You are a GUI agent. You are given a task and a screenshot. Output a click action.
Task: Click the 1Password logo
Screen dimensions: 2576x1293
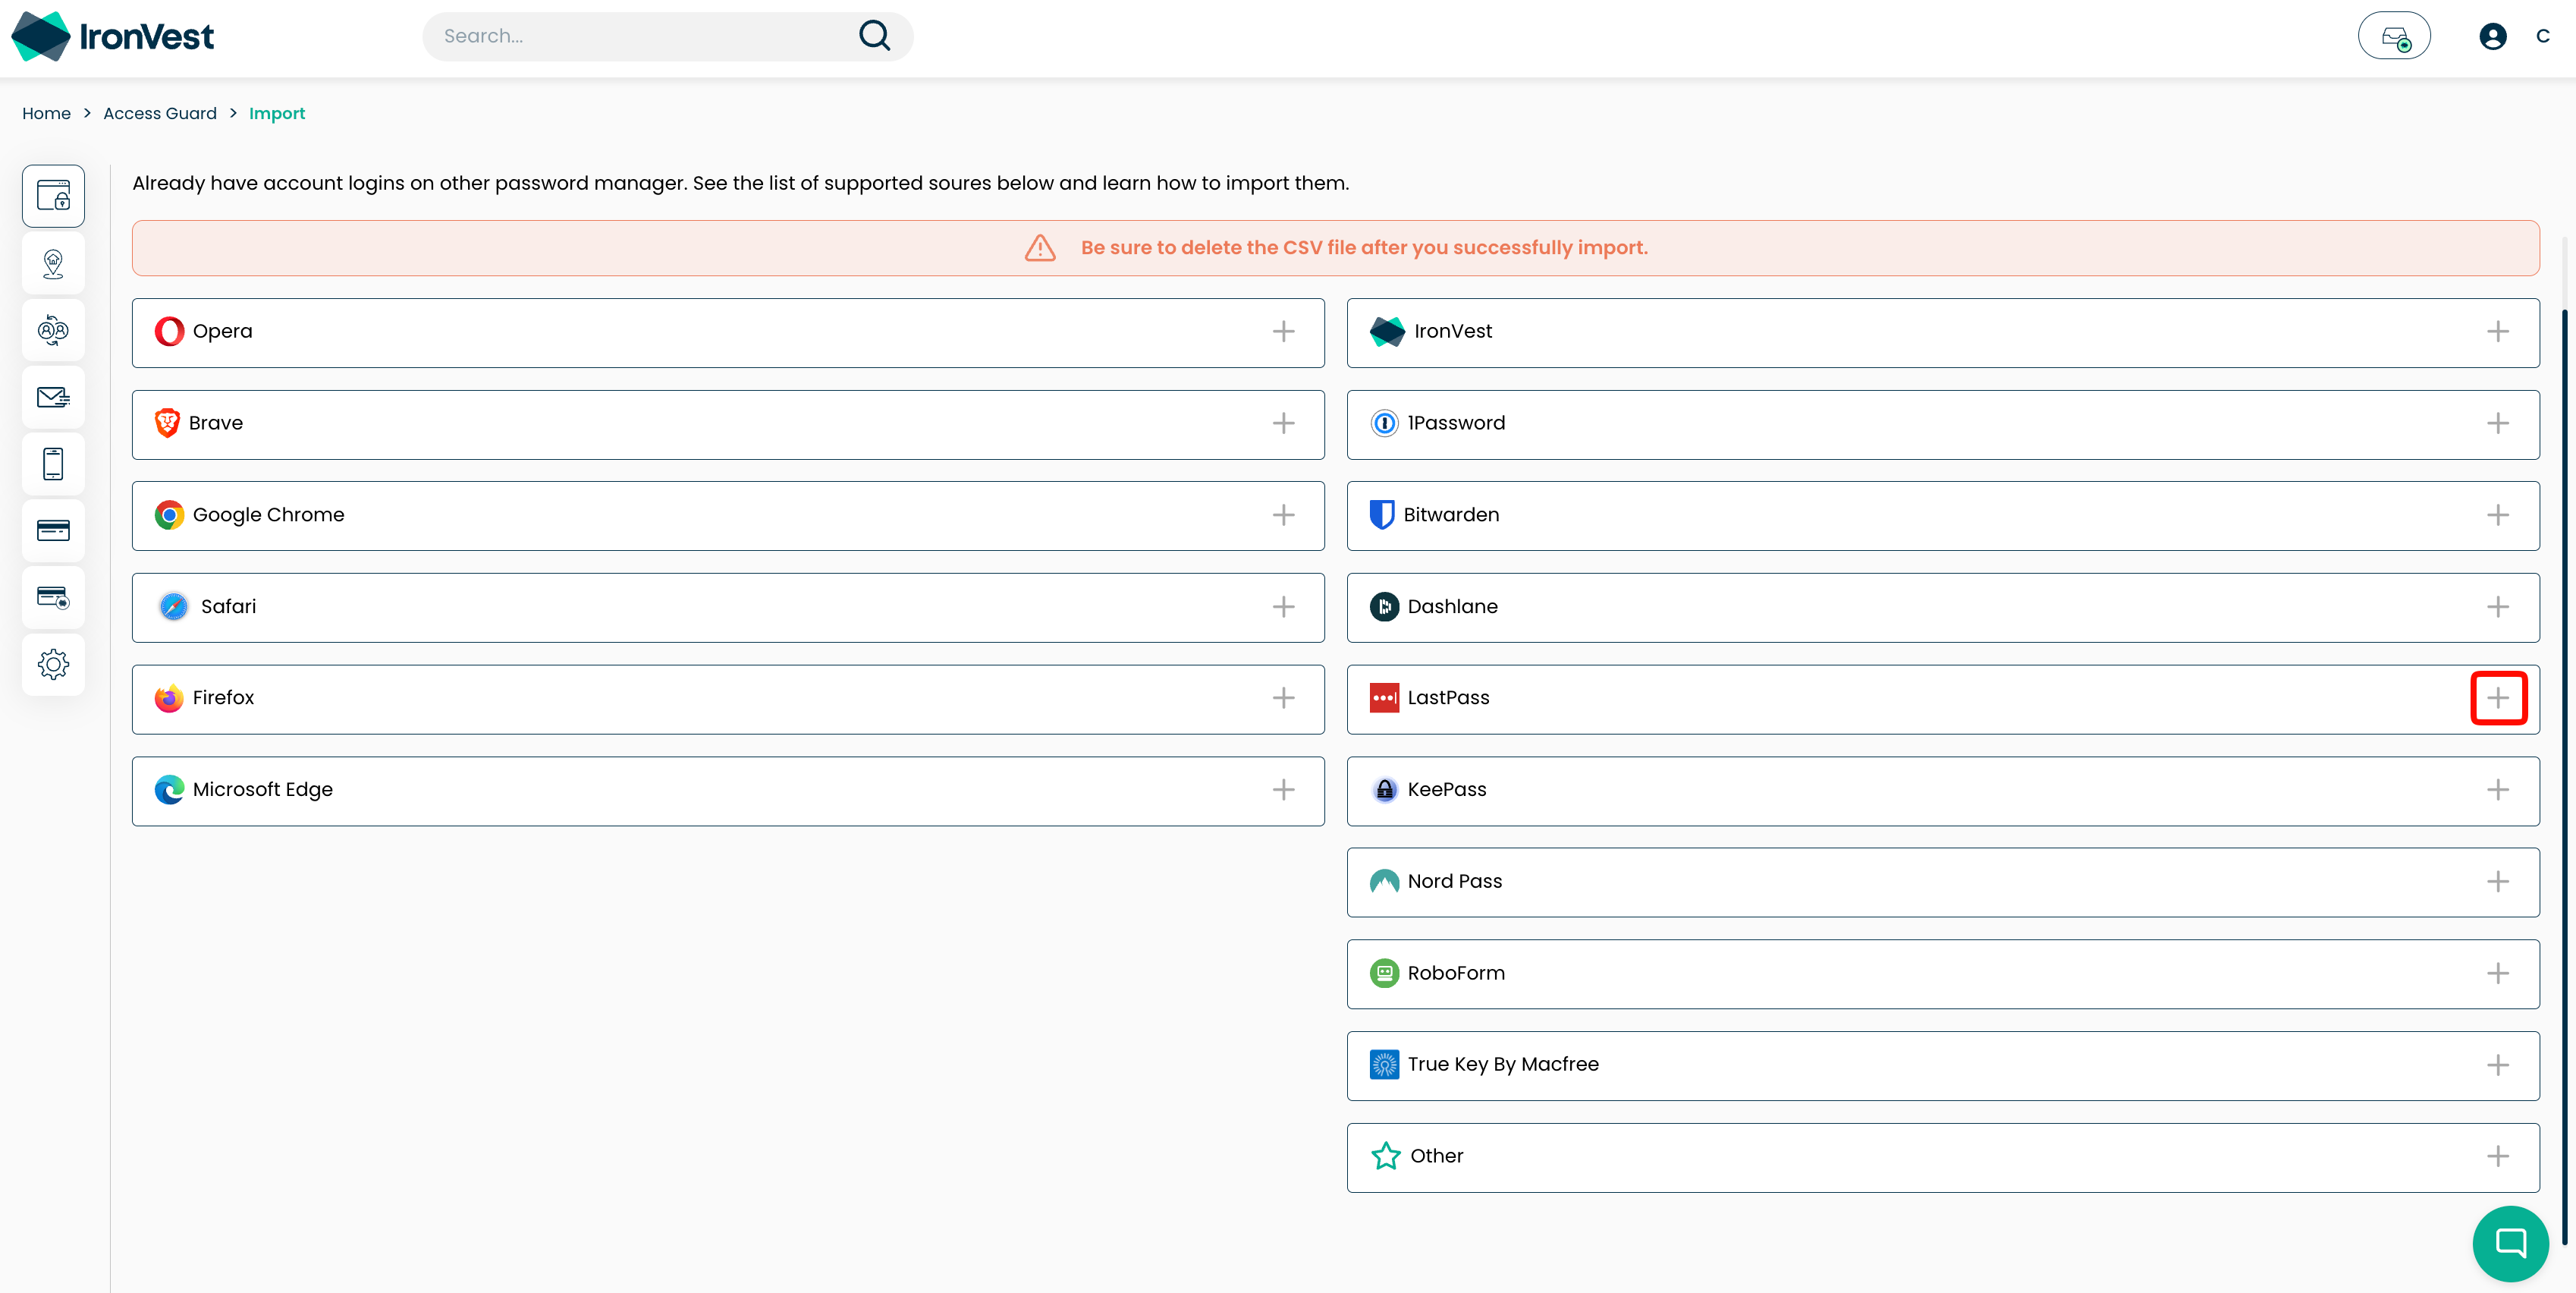point(1384,423)
